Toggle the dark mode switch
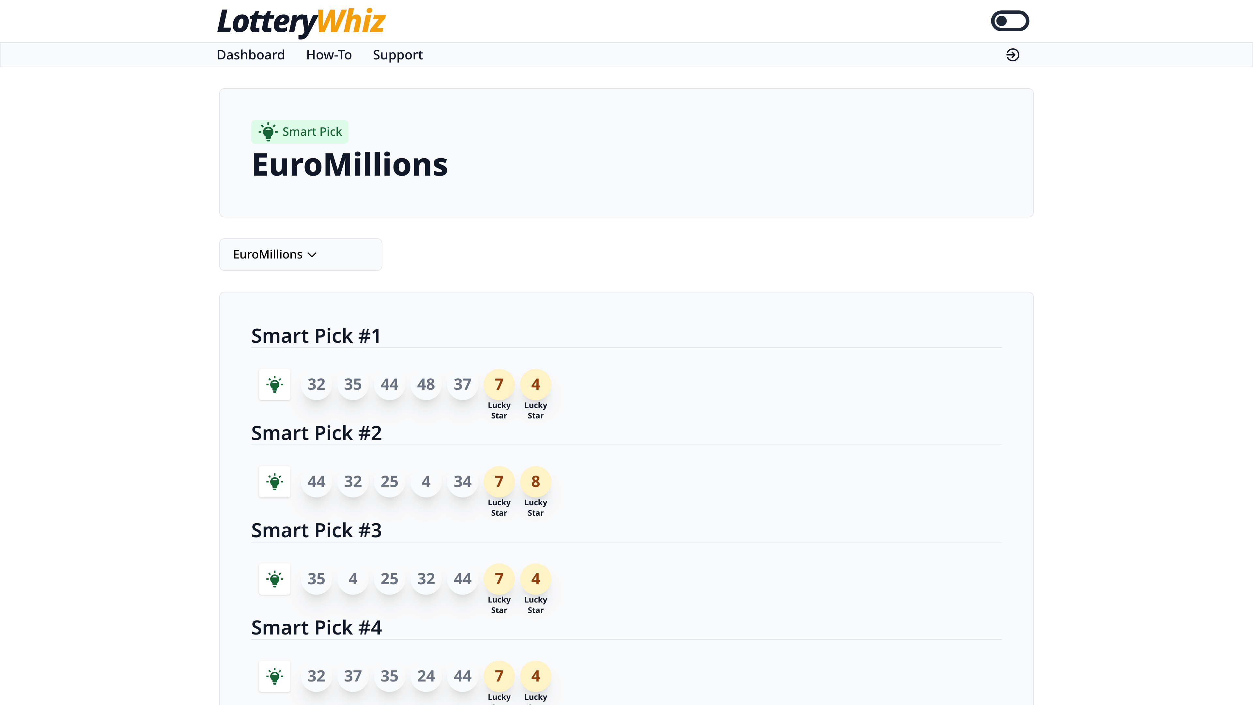The height and width of the screenshot is (705, 1253). point(1010,21)
